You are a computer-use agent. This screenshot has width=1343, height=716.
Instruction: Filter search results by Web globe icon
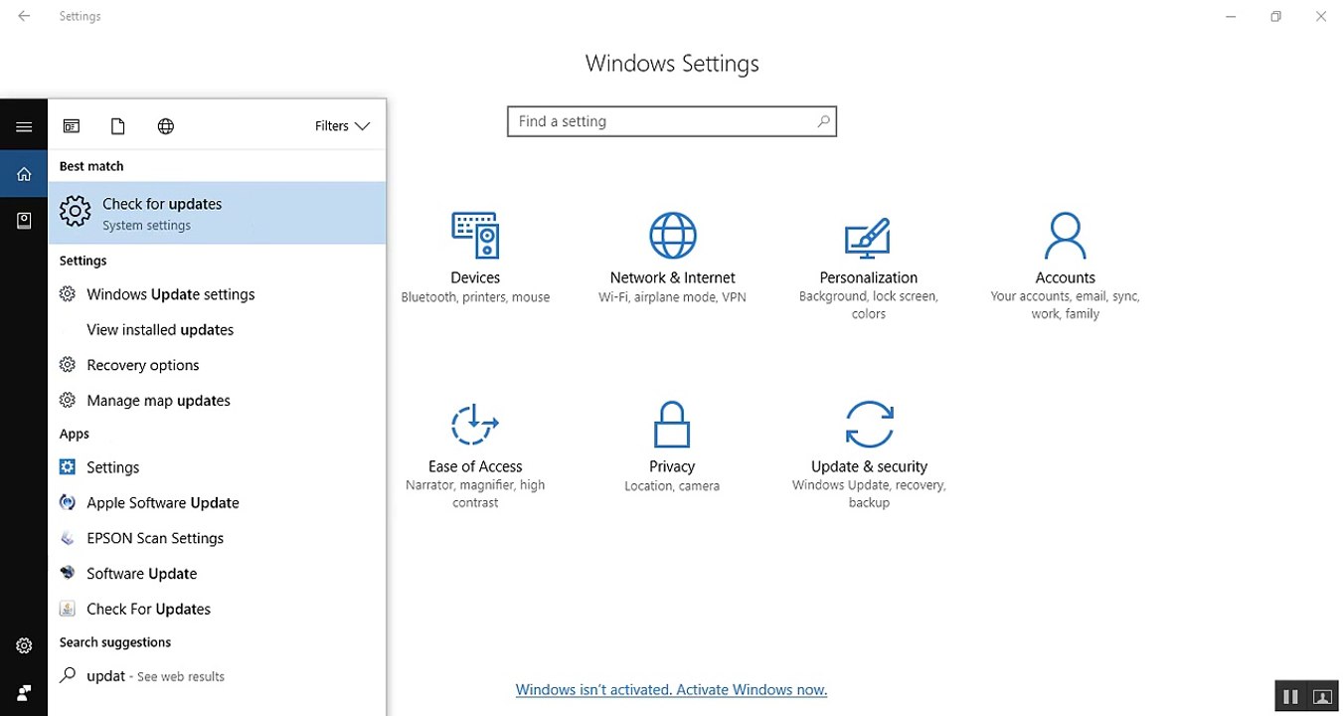click(x=166, y=126)
